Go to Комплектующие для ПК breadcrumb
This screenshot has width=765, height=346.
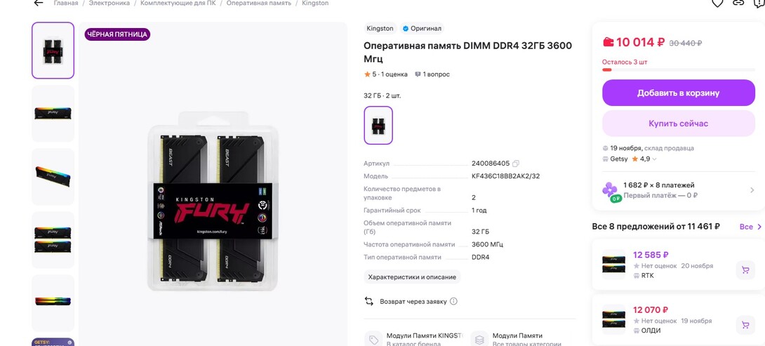pyautogui.click(x=178, y=3)
